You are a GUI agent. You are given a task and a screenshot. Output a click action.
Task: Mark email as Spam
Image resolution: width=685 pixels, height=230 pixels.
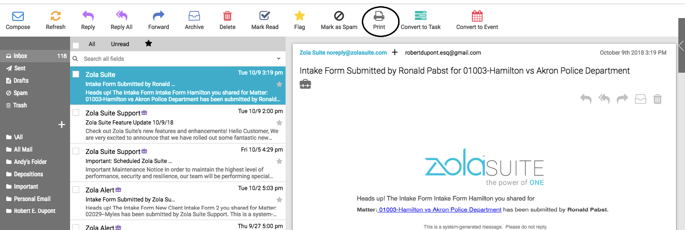(x=339, y=16)
